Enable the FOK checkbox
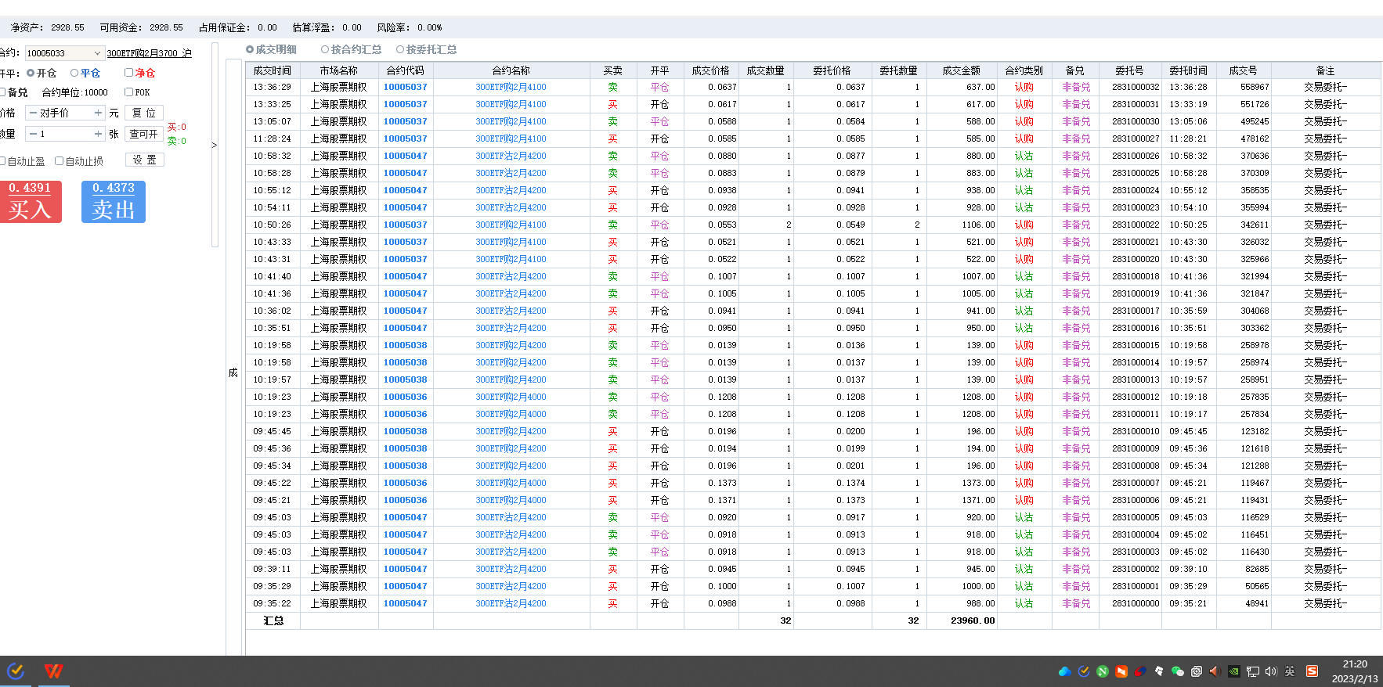 [129, 92]
